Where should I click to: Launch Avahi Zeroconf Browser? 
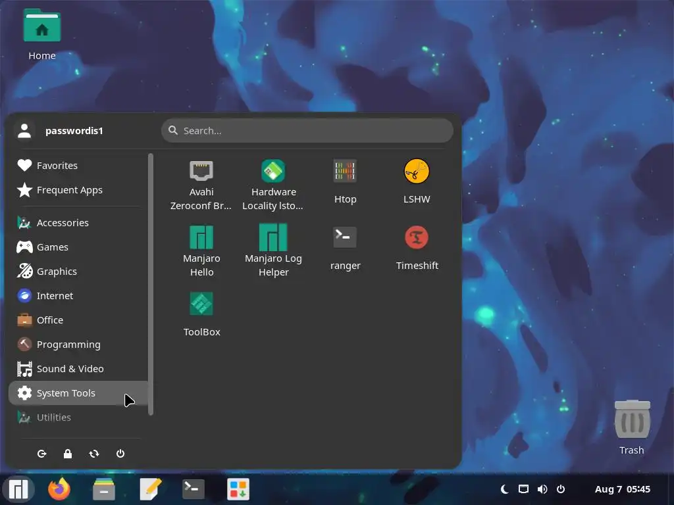(201, 185)
